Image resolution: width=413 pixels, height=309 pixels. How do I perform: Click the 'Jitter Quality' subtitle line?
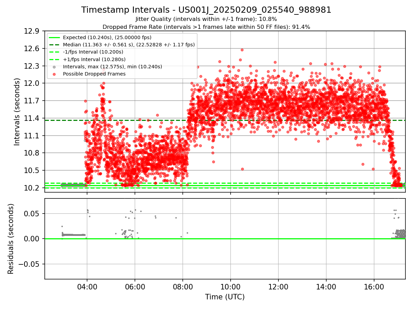pos(206,19)
